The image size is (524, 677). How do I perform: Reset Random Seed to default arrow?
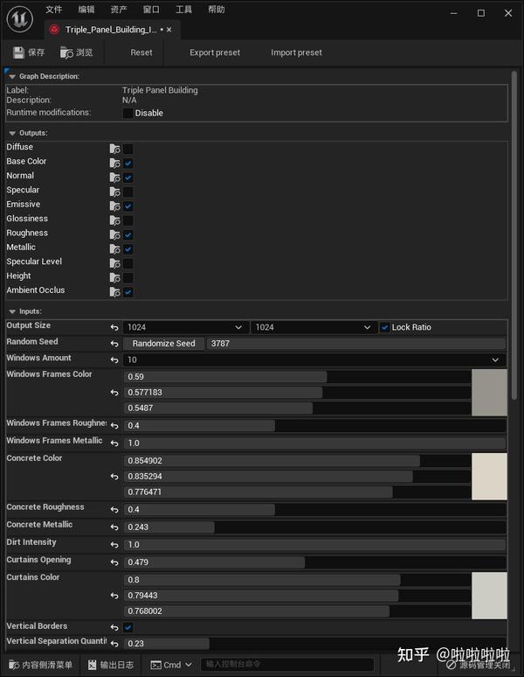114,344
